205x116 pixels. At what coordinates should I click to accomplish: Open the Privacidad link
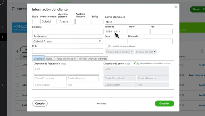point(101,104)
